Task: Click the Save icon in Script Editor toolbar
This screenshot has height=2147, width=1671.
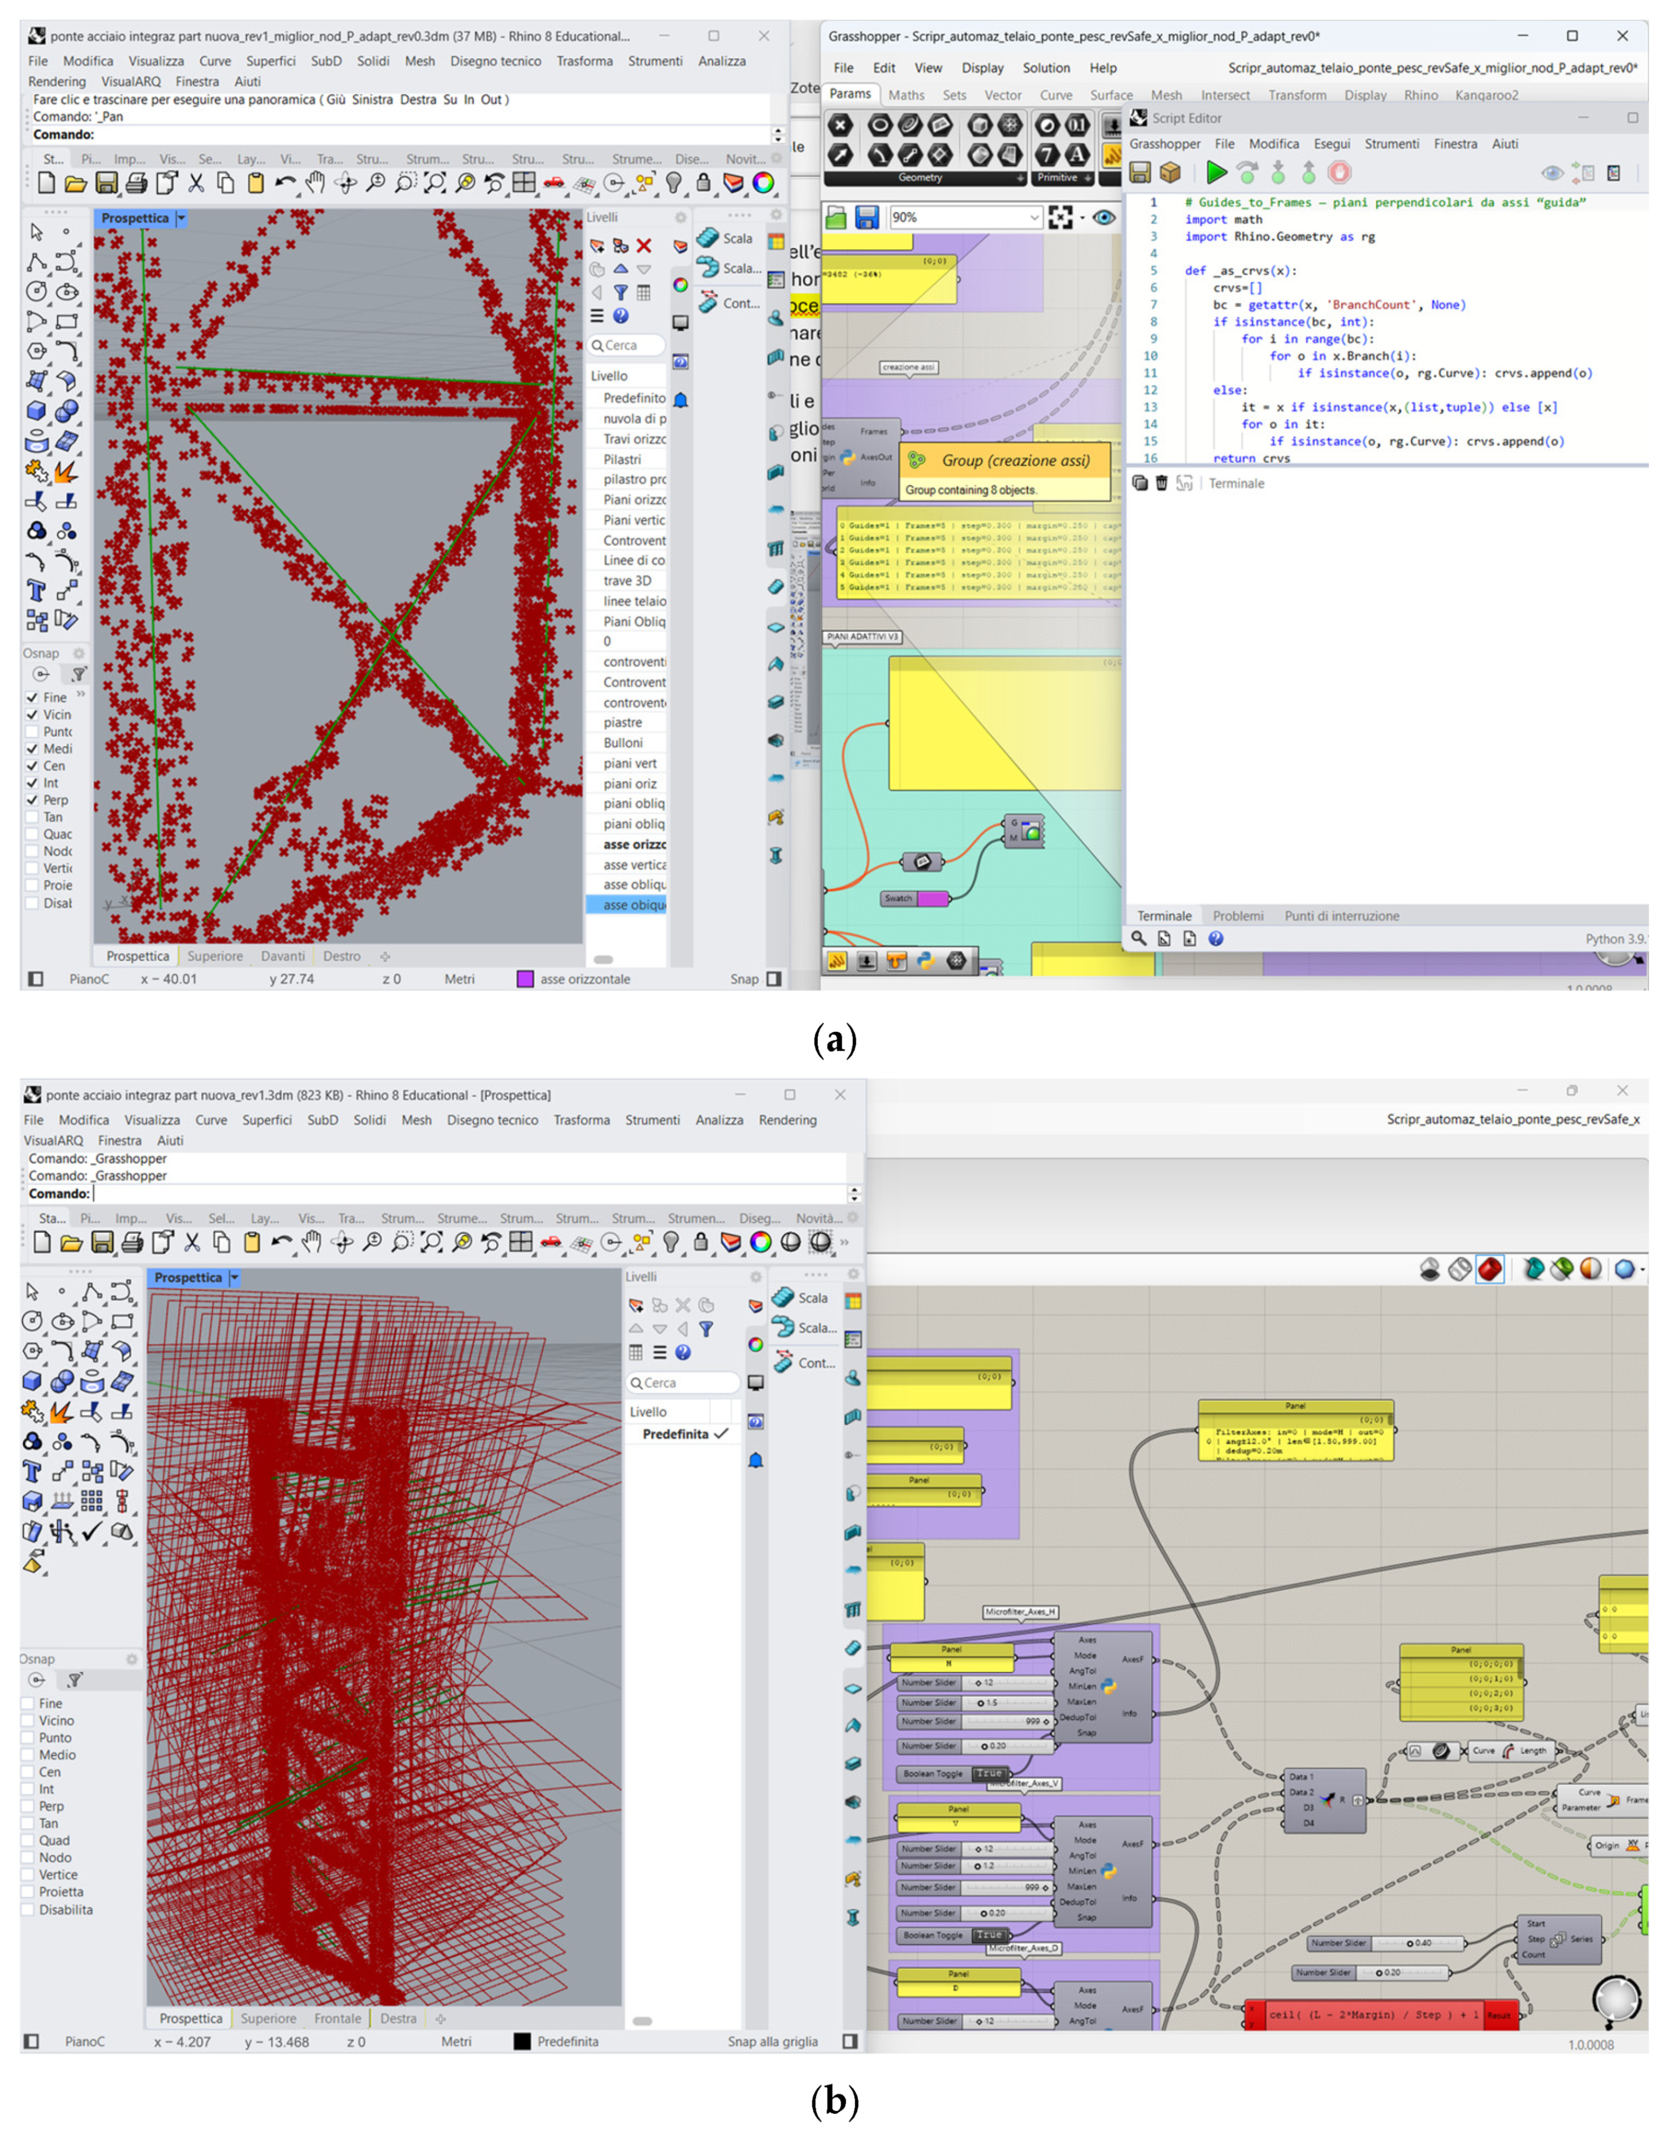Action: coord(1140,173)
